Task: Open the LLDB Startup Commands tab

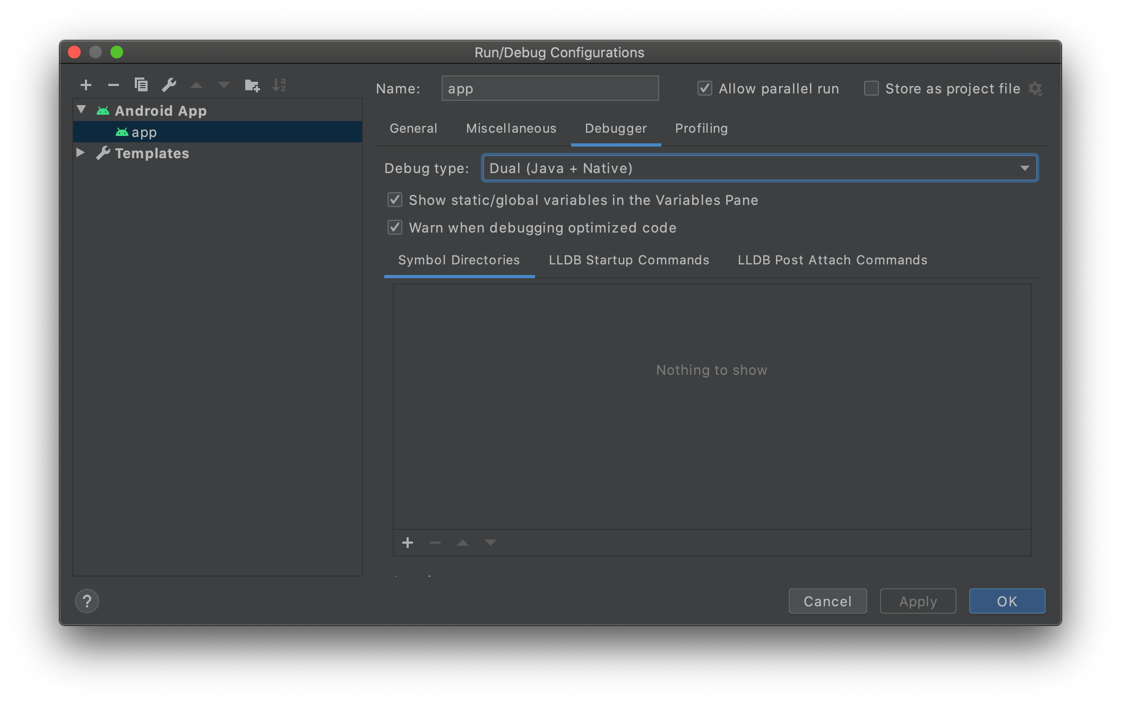Action: [629, 260]
